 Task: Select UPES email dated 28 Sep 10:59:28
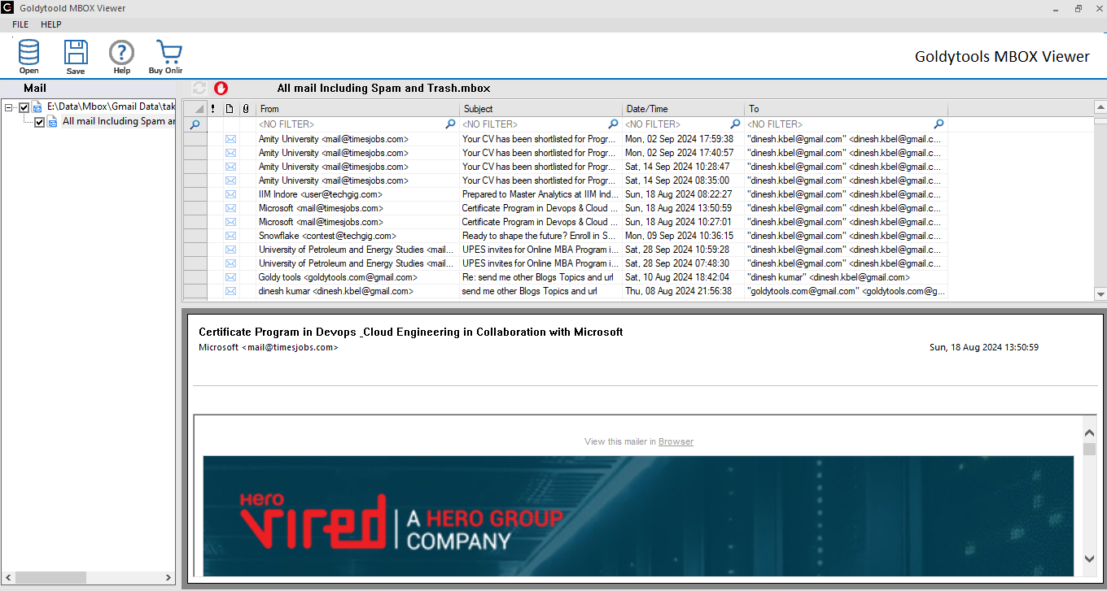566,250
